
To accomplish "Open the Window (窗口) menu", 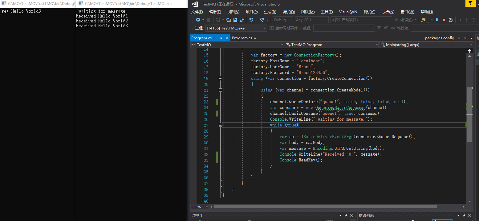I will click(x=407, y=12).
